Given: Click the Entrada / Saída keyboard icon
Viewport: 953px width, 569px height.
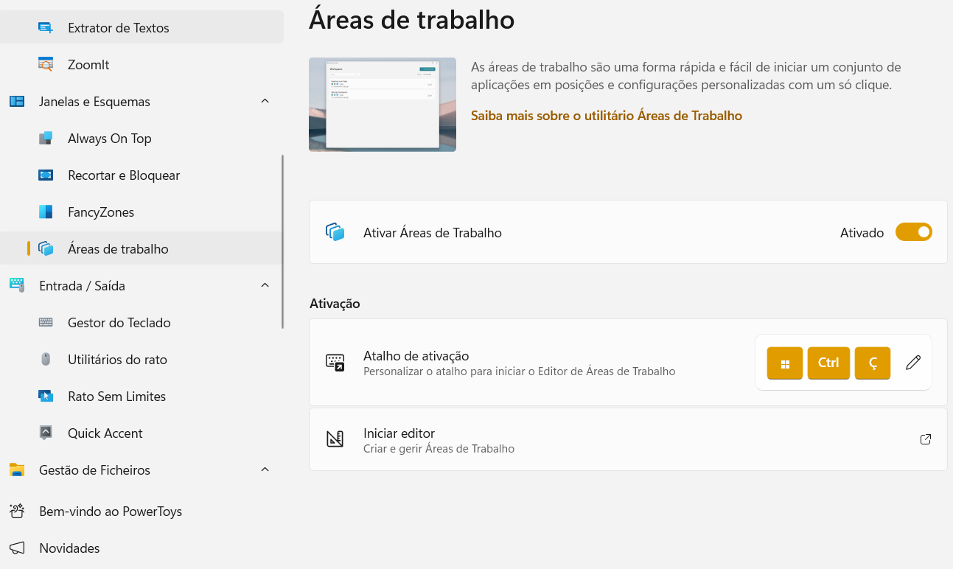Looking at the screenshot, I should [x=17, y=285].
